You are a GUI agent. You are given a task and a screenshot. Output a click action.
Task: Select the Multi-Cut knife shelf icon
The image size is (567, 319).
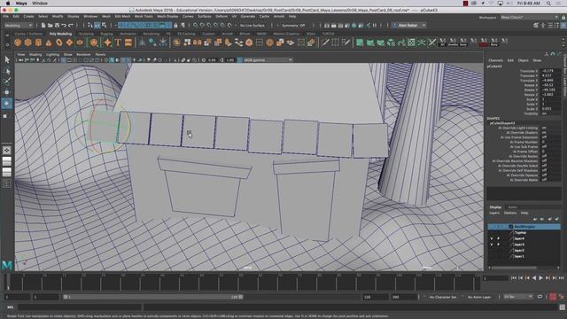[325, 43]
